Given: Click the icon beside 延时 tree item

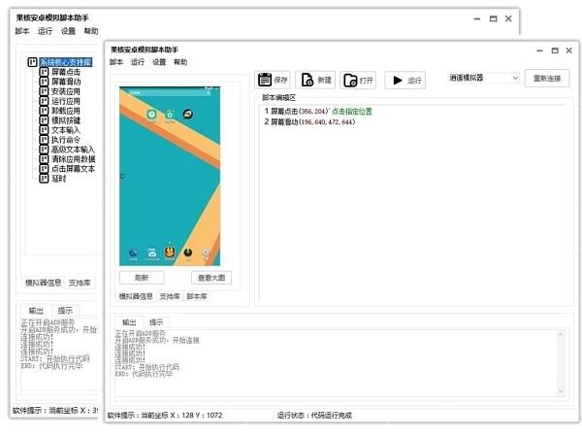Looking at the screenshot, I should [x=44, y=179].
